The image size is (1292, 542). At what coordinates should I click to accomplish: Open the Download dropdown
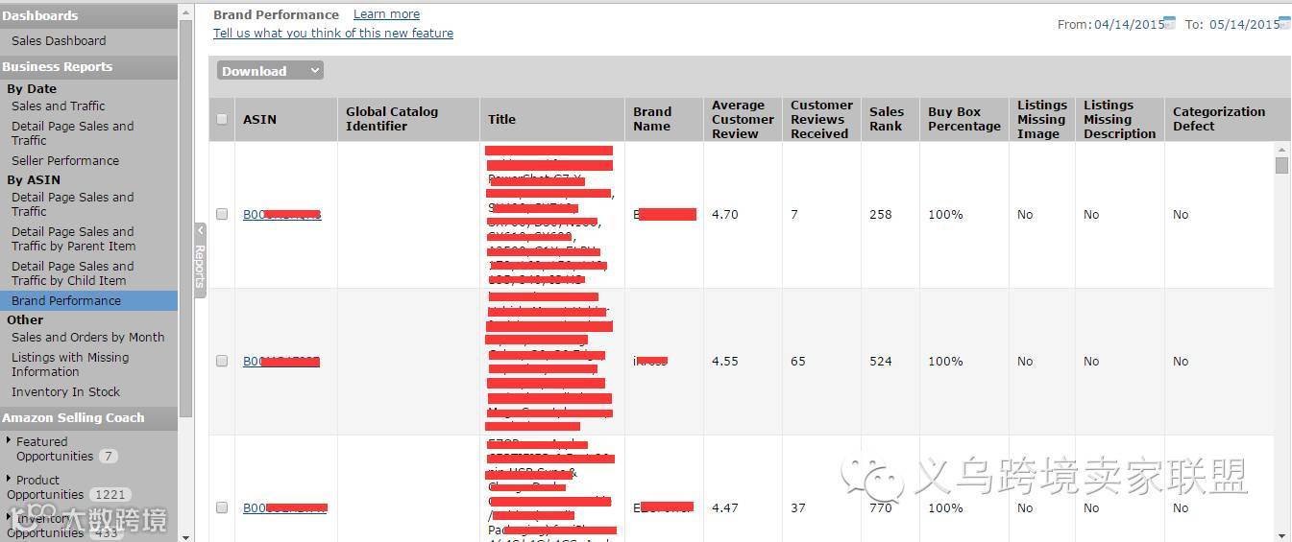(x=270, y=71)
